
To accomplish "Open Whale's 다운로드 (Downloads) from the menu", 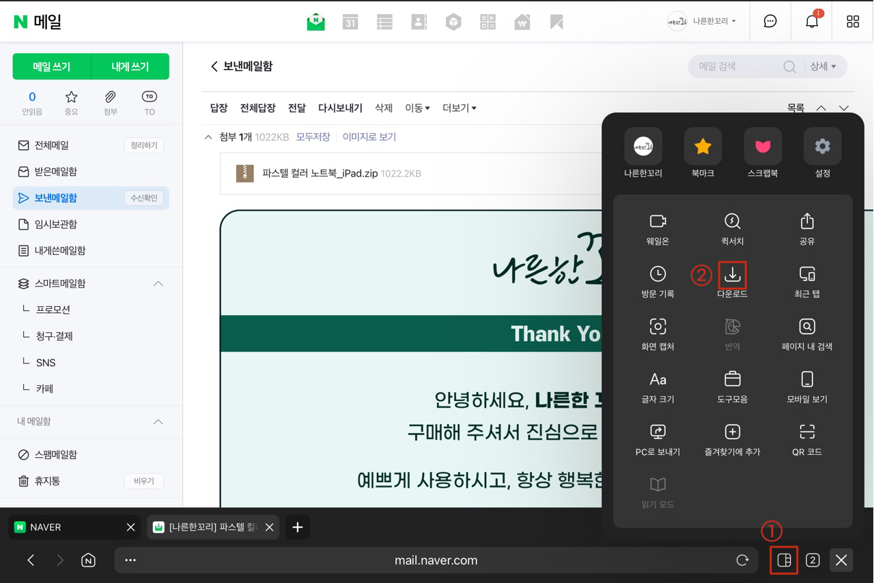I will 732,282.
